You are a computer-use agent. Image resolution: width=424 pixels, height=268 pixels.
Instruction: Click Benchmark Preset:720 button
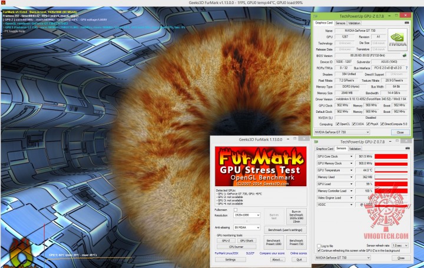coord(296,242)
